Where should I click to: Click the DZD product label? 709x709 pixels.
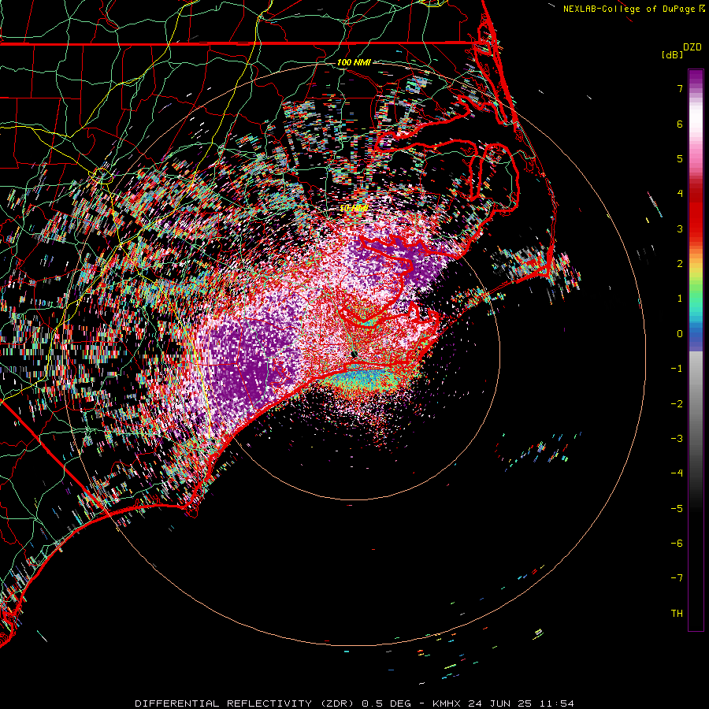692,47
